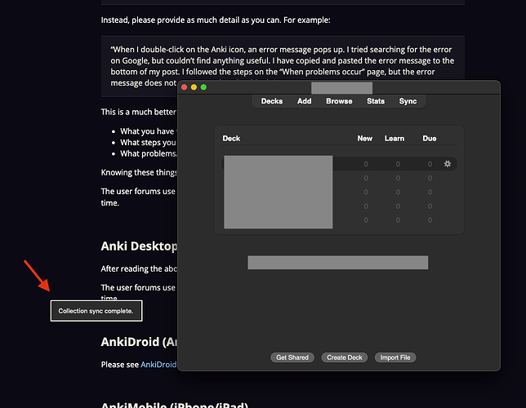
Task: Maximize Anki window with green button
Action: pyautogui.click(x=203, y=87)
